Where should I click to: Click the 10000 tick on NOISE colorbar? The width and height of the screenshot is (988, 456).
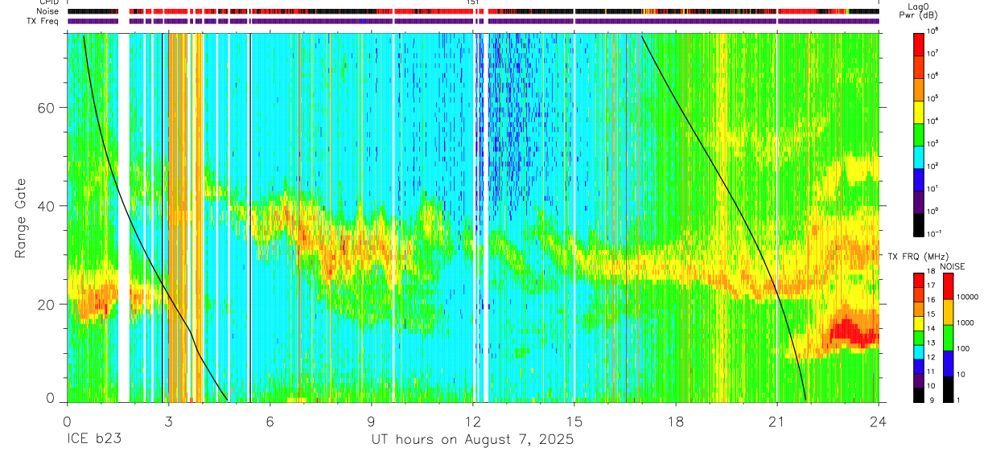(x=968, y=297)
